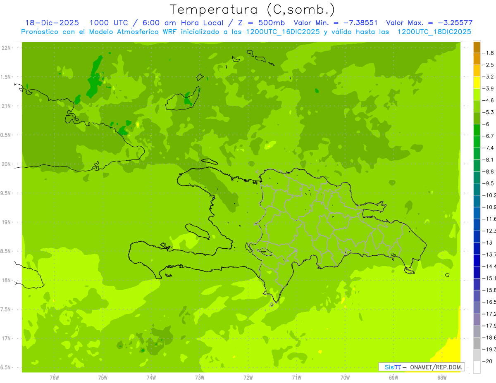Click the '68W' longitude axis label

tap(442, 377)
